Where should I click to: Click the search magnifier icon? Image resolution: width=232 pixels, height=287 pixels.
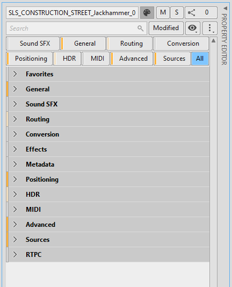pos(140,28)
